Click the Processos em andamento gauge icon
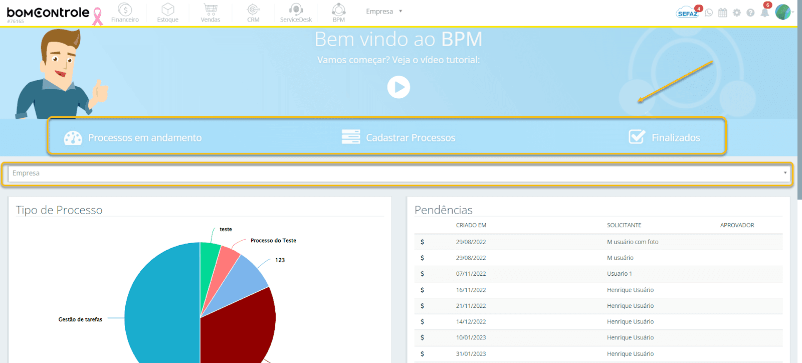This screenshot has height=363, width=802. (73, 137)
